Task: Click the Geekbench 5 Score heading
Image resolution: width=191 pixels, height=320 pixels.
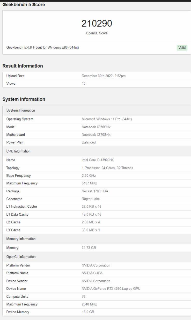Action: click(24, 4)
